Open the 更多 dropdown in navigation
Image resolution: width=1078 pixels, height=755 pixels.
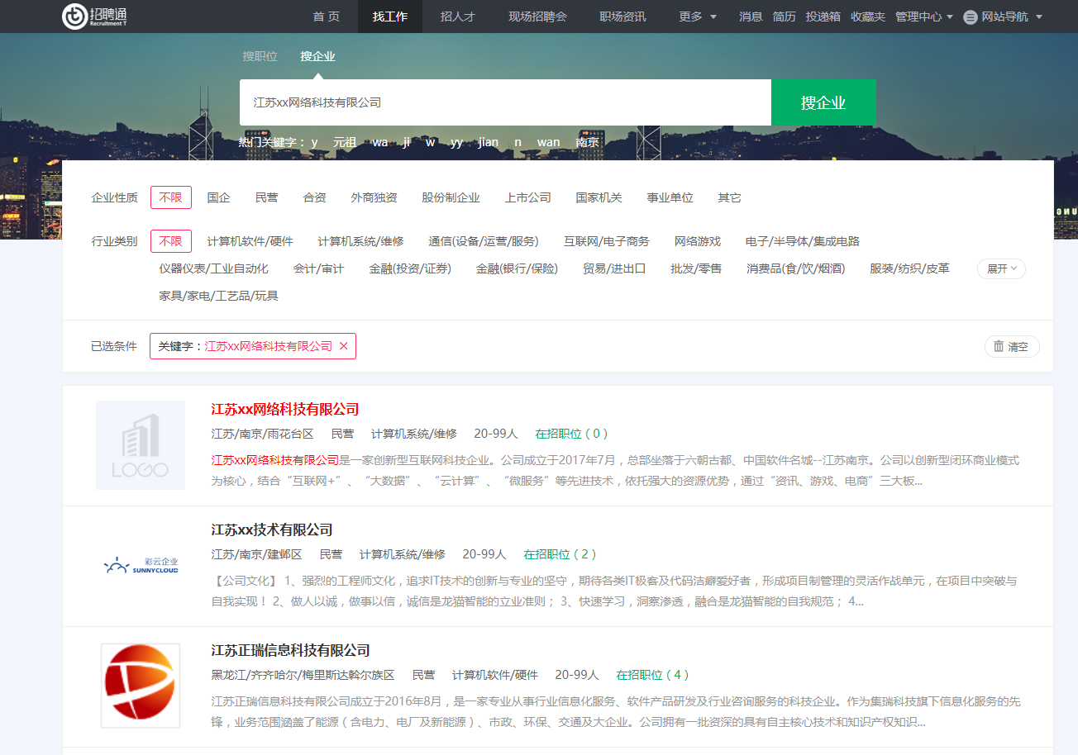698,17
